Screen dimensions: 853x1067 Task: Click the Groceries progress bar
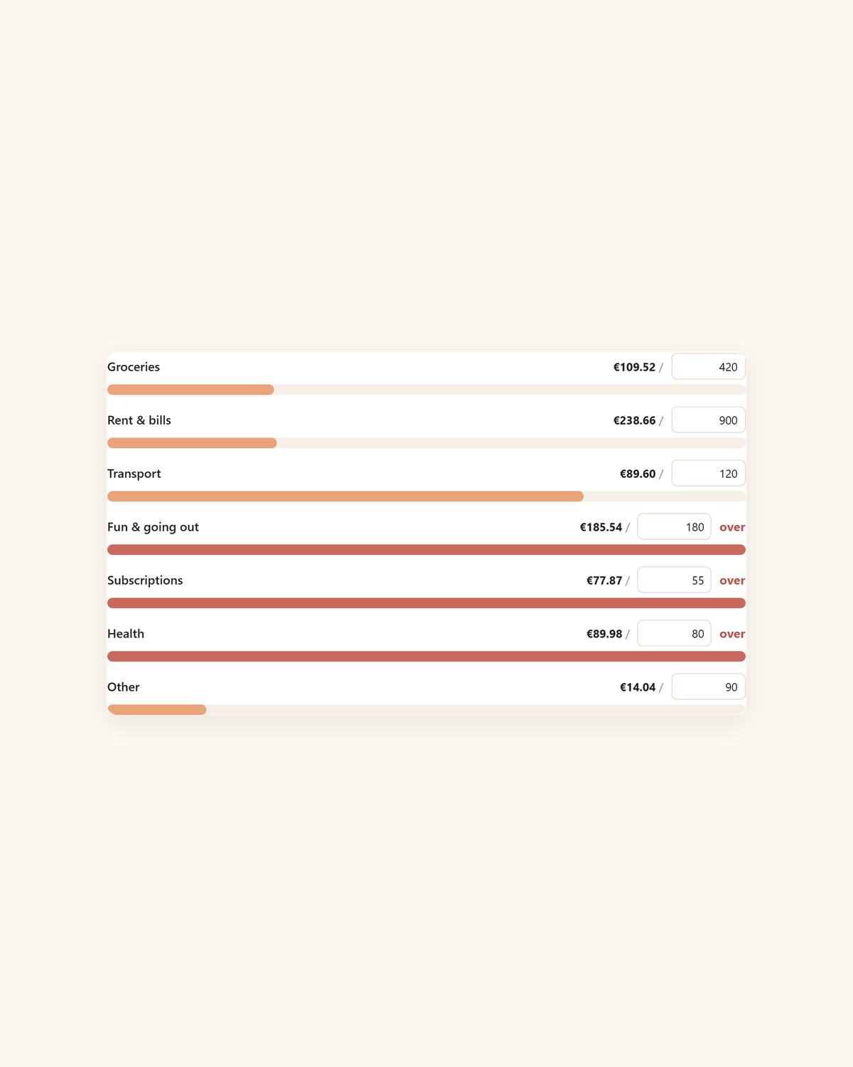(x=426, y=390)
